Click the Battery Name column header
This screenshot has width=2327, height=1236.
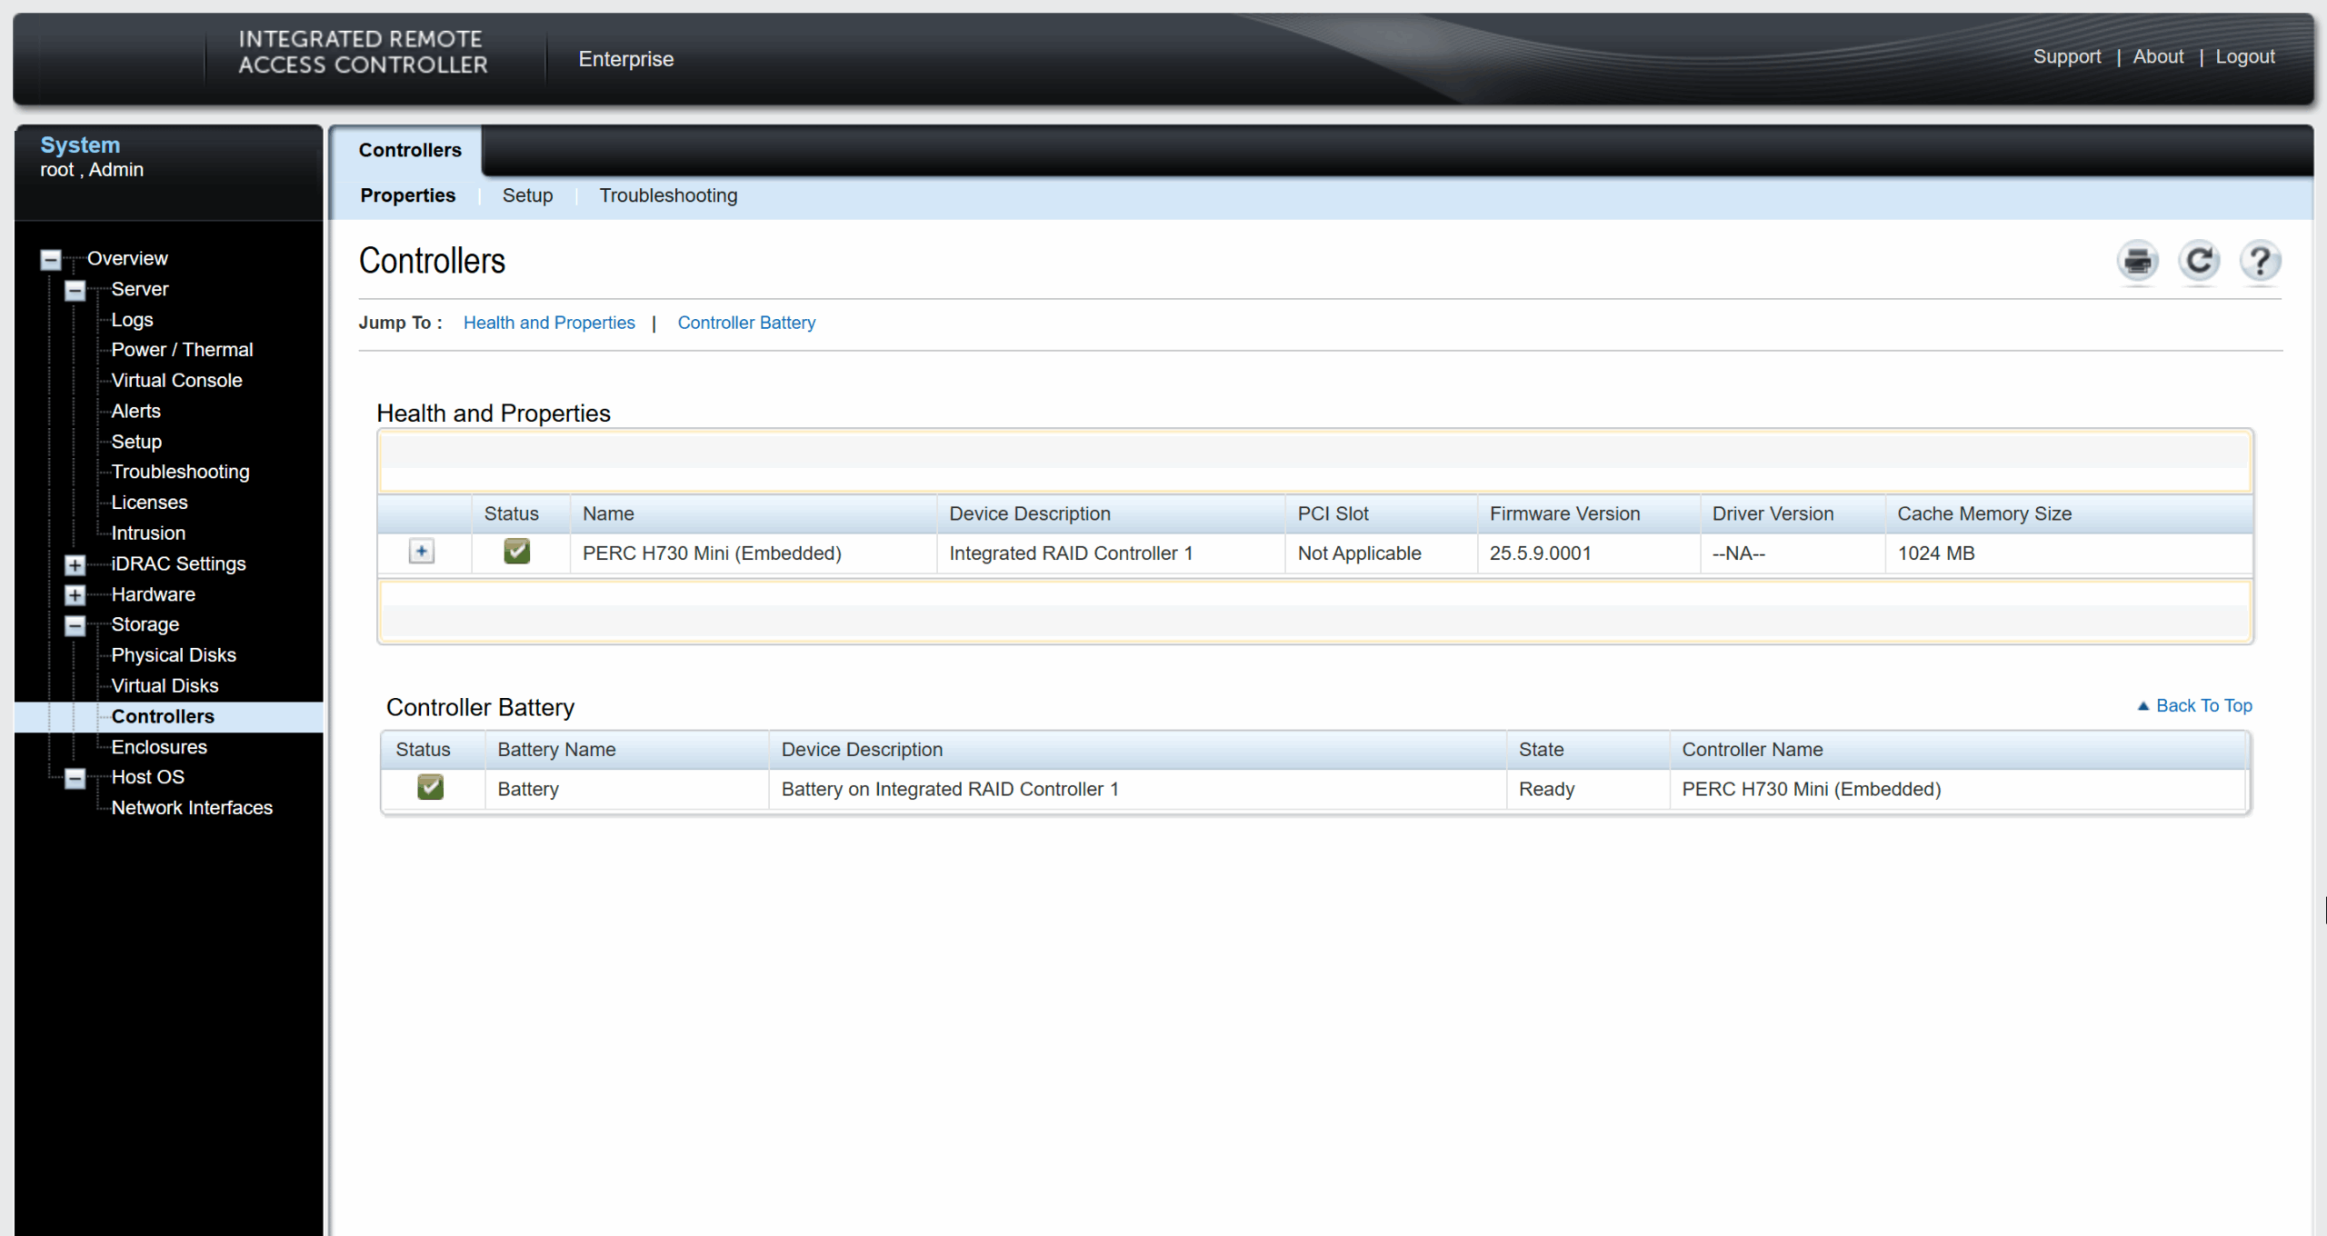click(627, 750)
